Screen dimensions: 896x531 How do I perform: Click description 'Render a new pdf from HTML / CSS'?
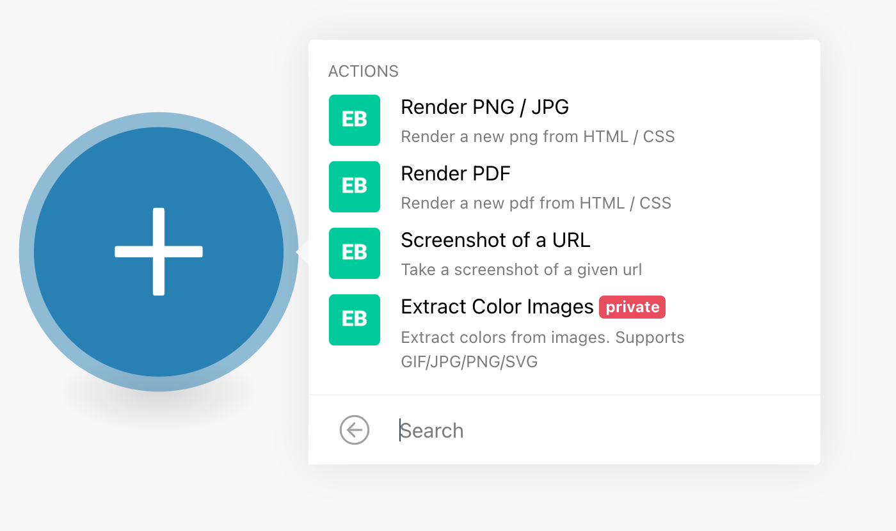point(536,203)
